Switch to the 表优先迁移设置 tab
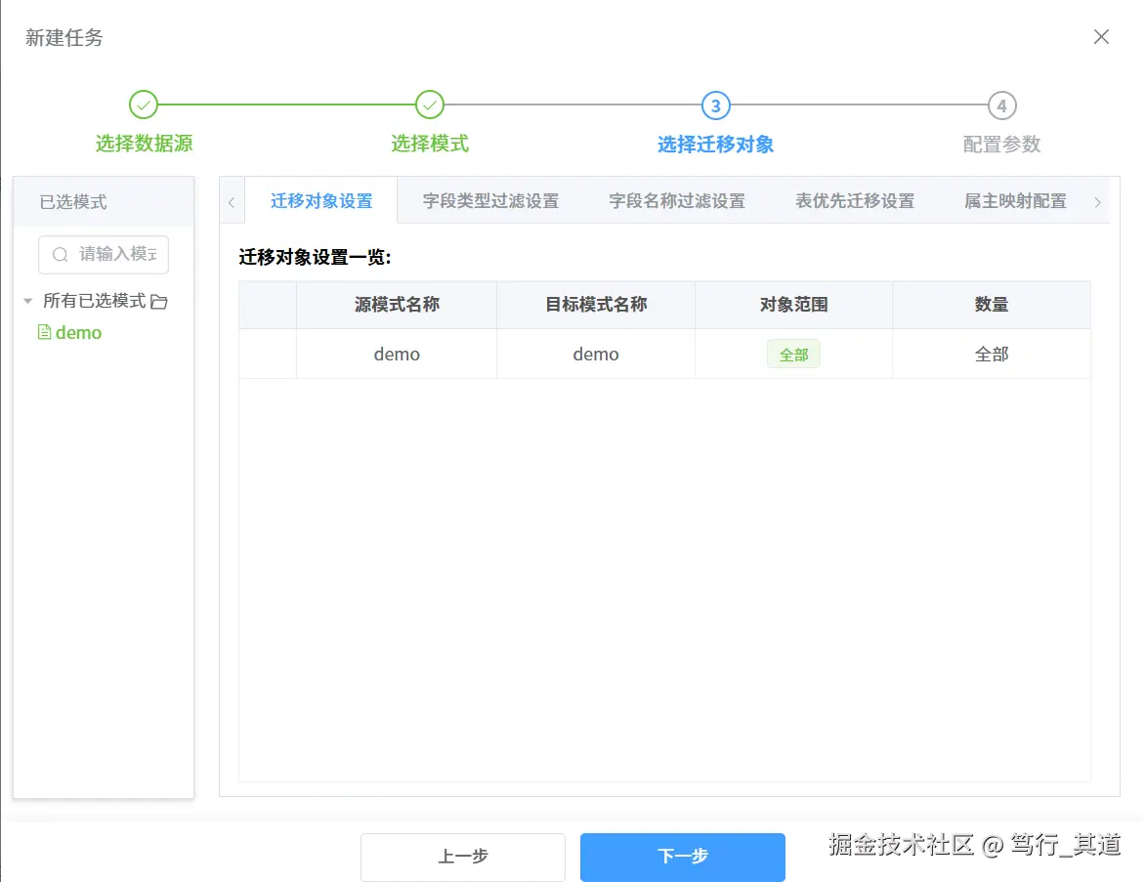The image size is (1145, 882). [855, 200]
